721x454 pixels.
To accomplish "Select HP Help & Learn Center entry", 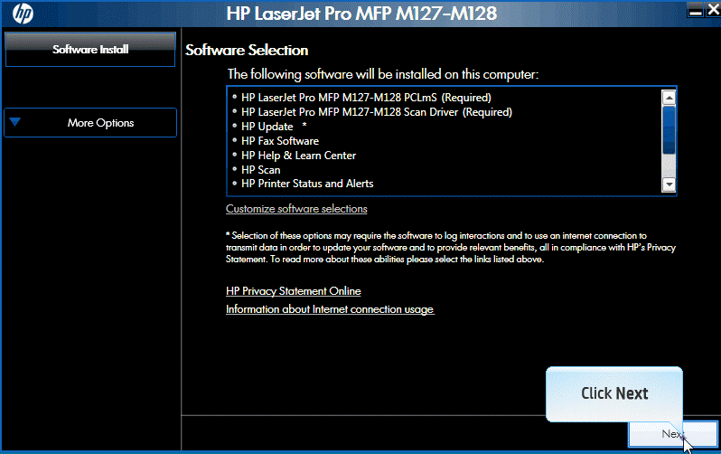I will tap(298, 156).
